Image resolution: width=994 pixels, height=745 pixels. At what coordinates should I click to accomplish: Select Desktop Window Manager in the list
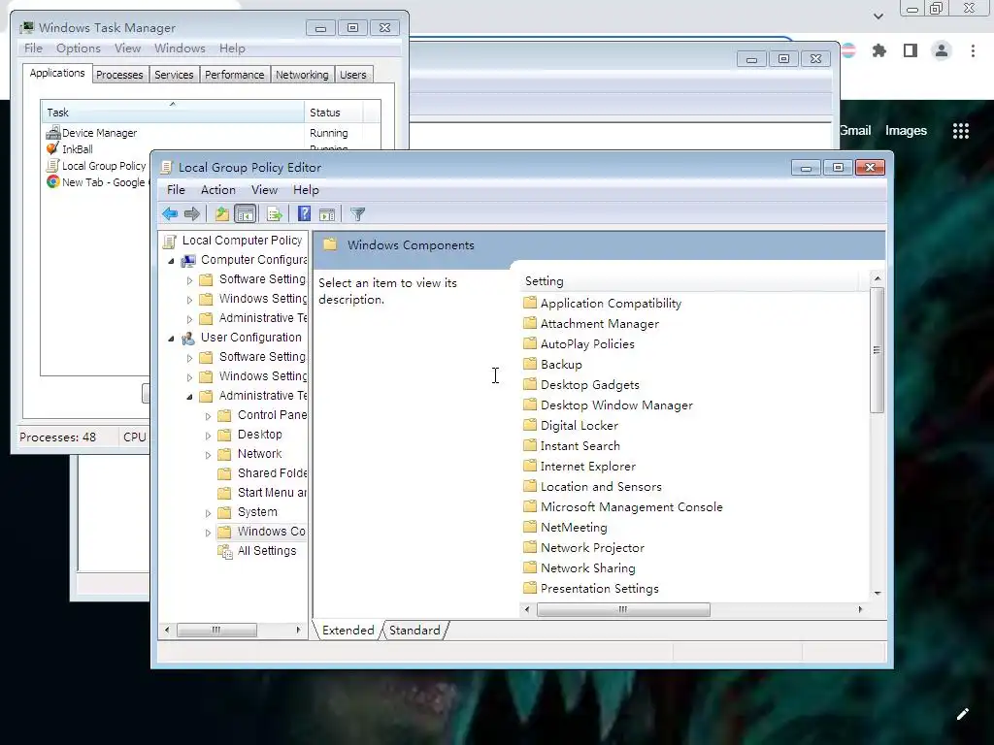pyautogui.click(x=609, y=405)
